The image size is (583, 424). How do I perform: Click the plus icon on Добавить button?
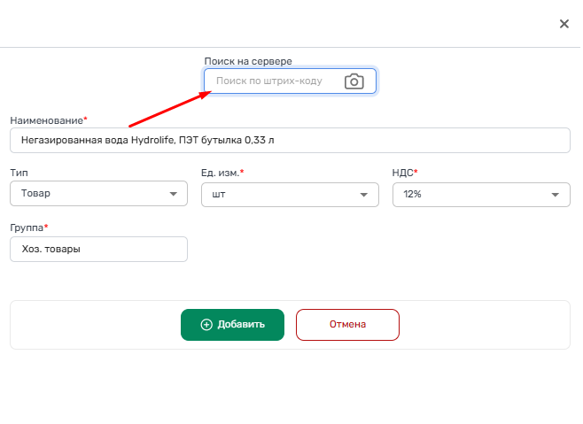206,325
